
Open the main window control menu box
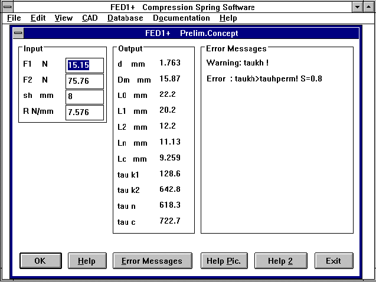(x=6, y=7)
